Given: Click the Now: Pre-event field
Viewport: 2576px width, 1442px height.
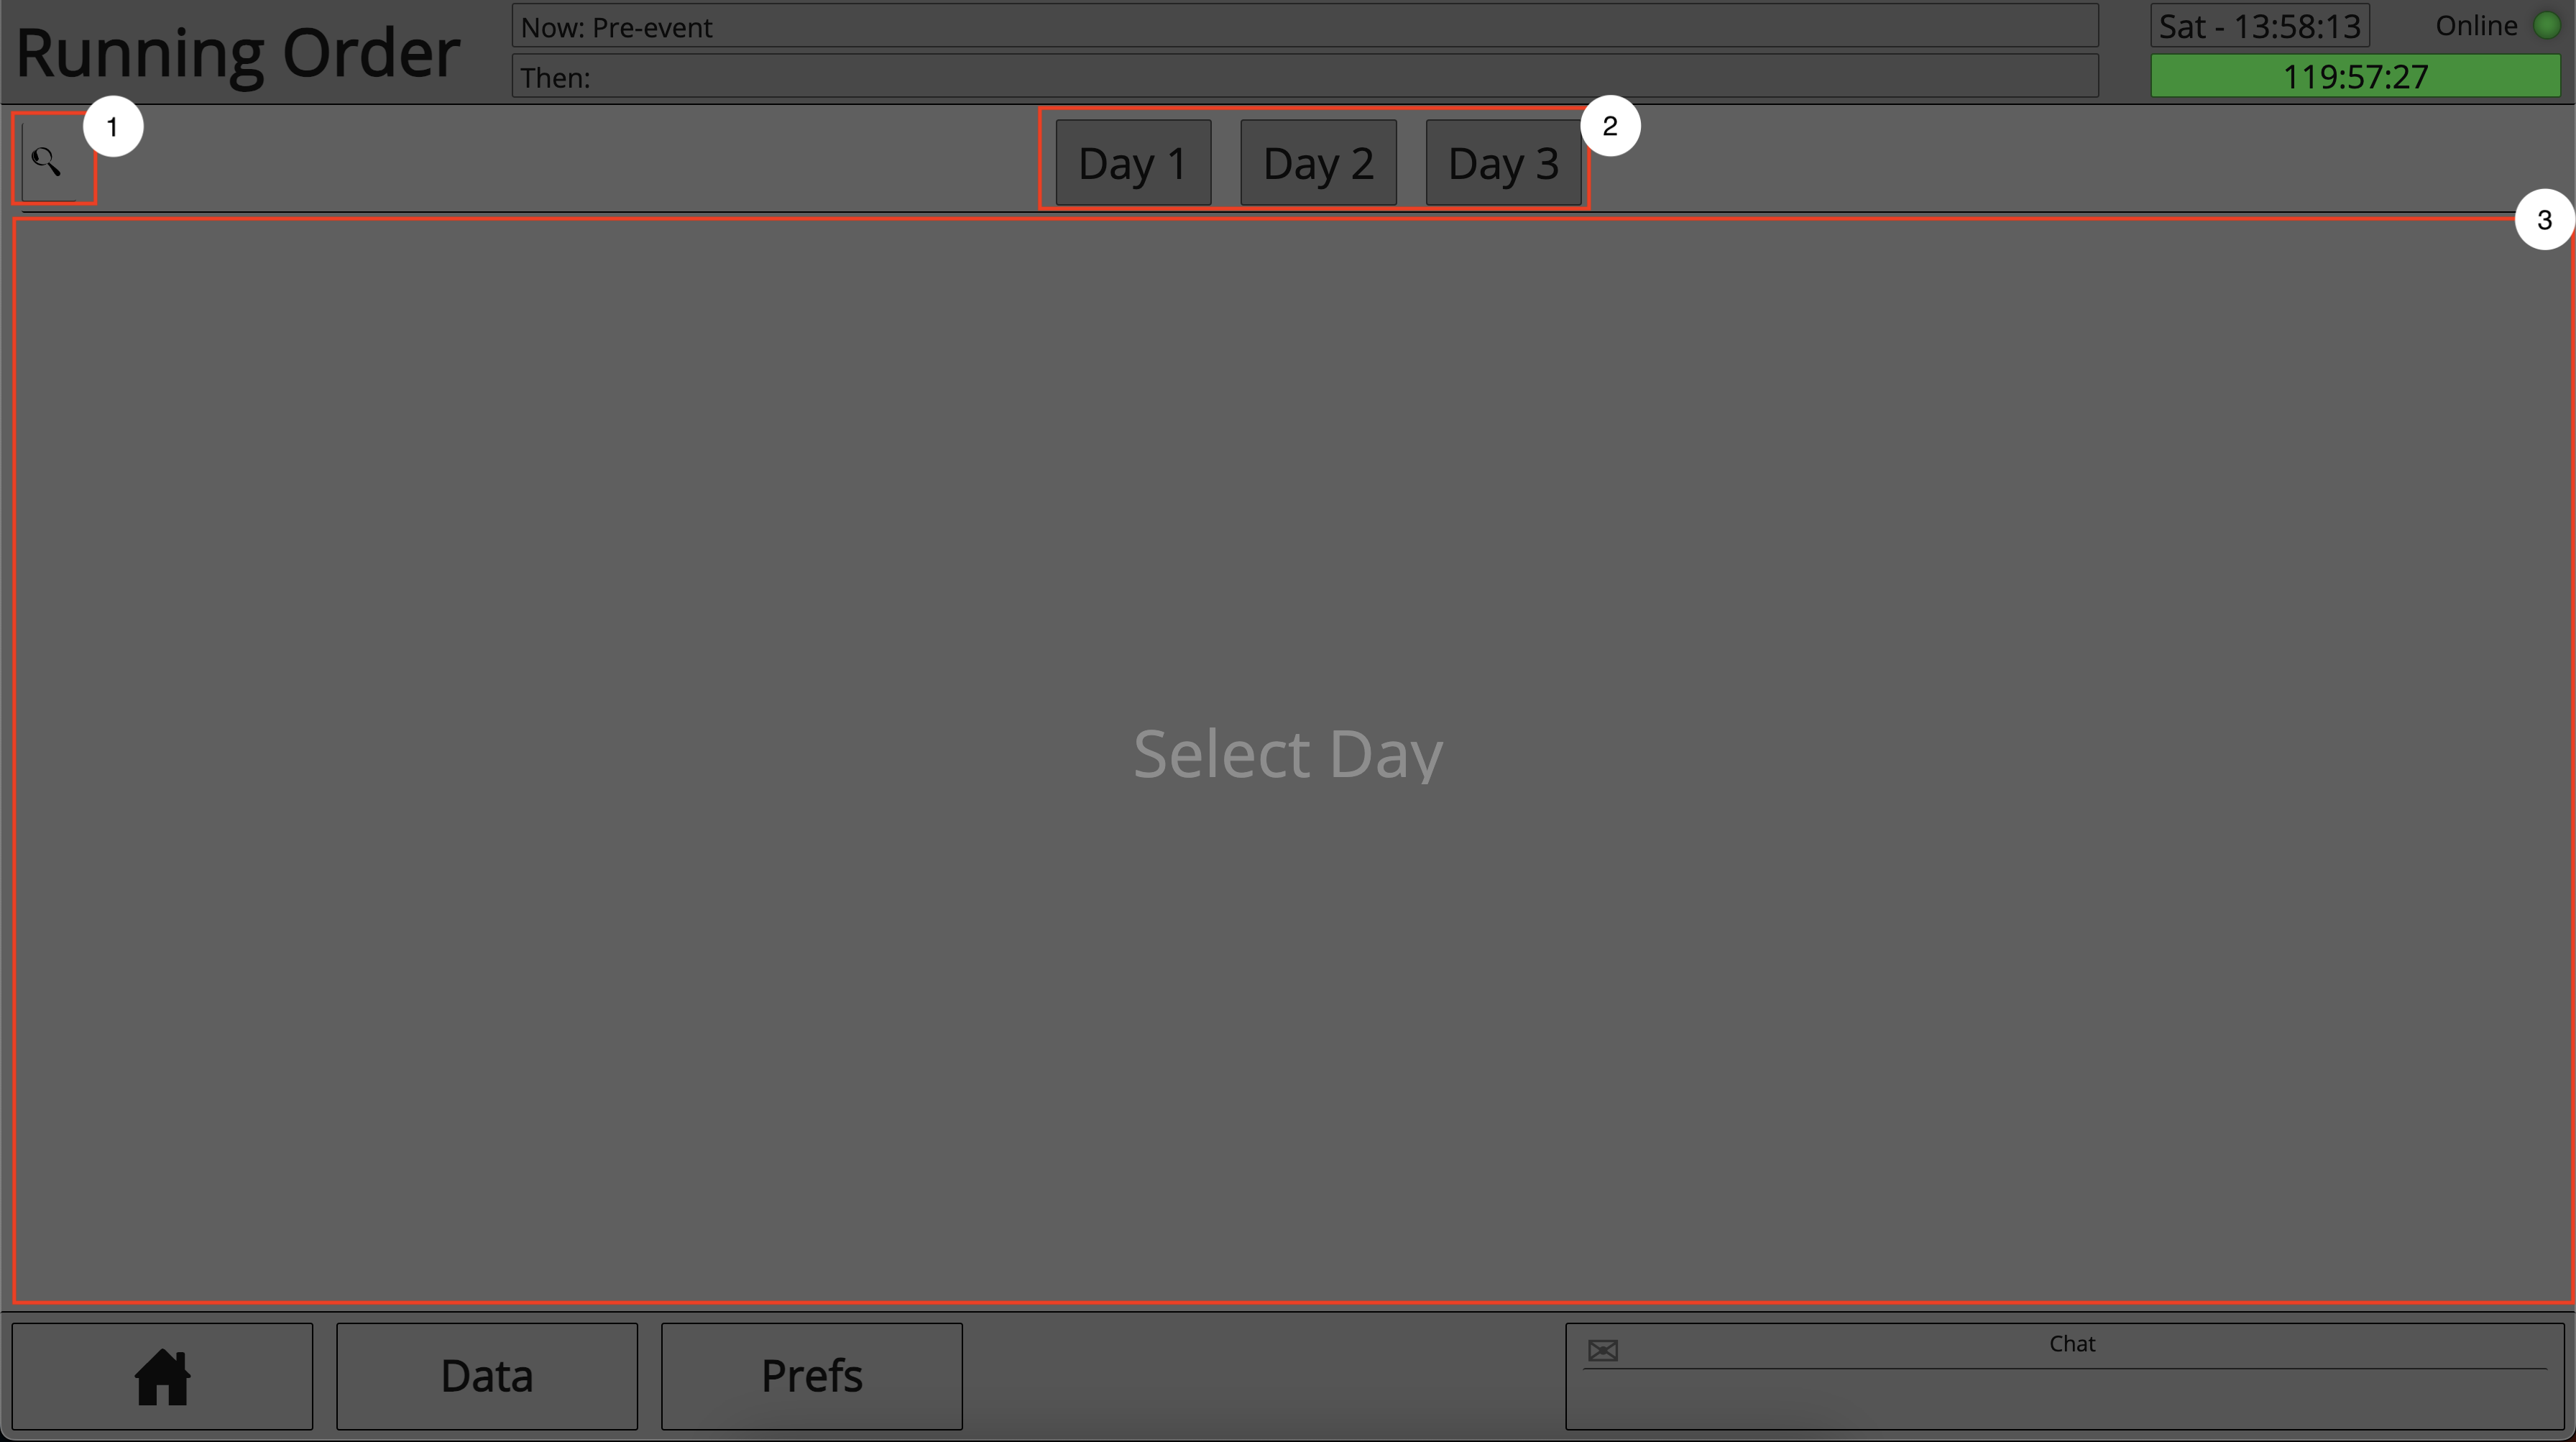Looking at the screenshot, I should pos(1305,26).
